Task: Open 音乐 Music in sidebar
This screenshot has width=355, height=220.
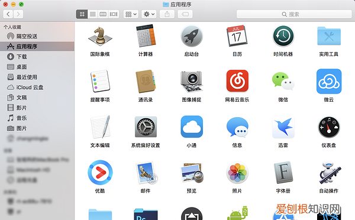Action: [x=37, y=118]
